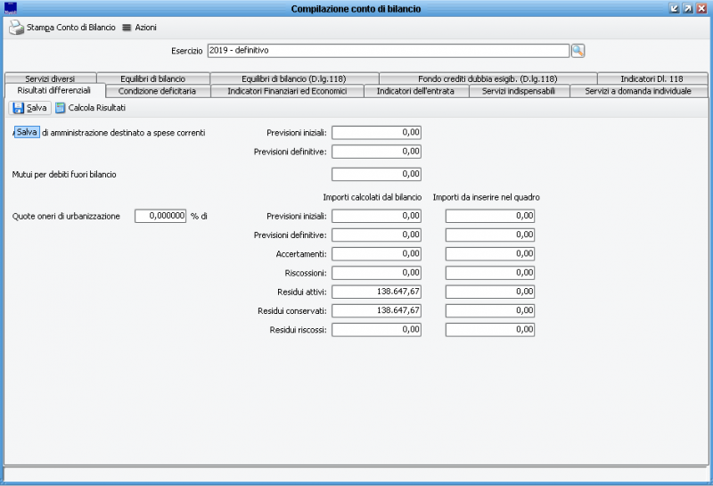Click the magnifier search icon next to Esercizio
Viewport: 713px width, 486px height.
coord(578,51)
